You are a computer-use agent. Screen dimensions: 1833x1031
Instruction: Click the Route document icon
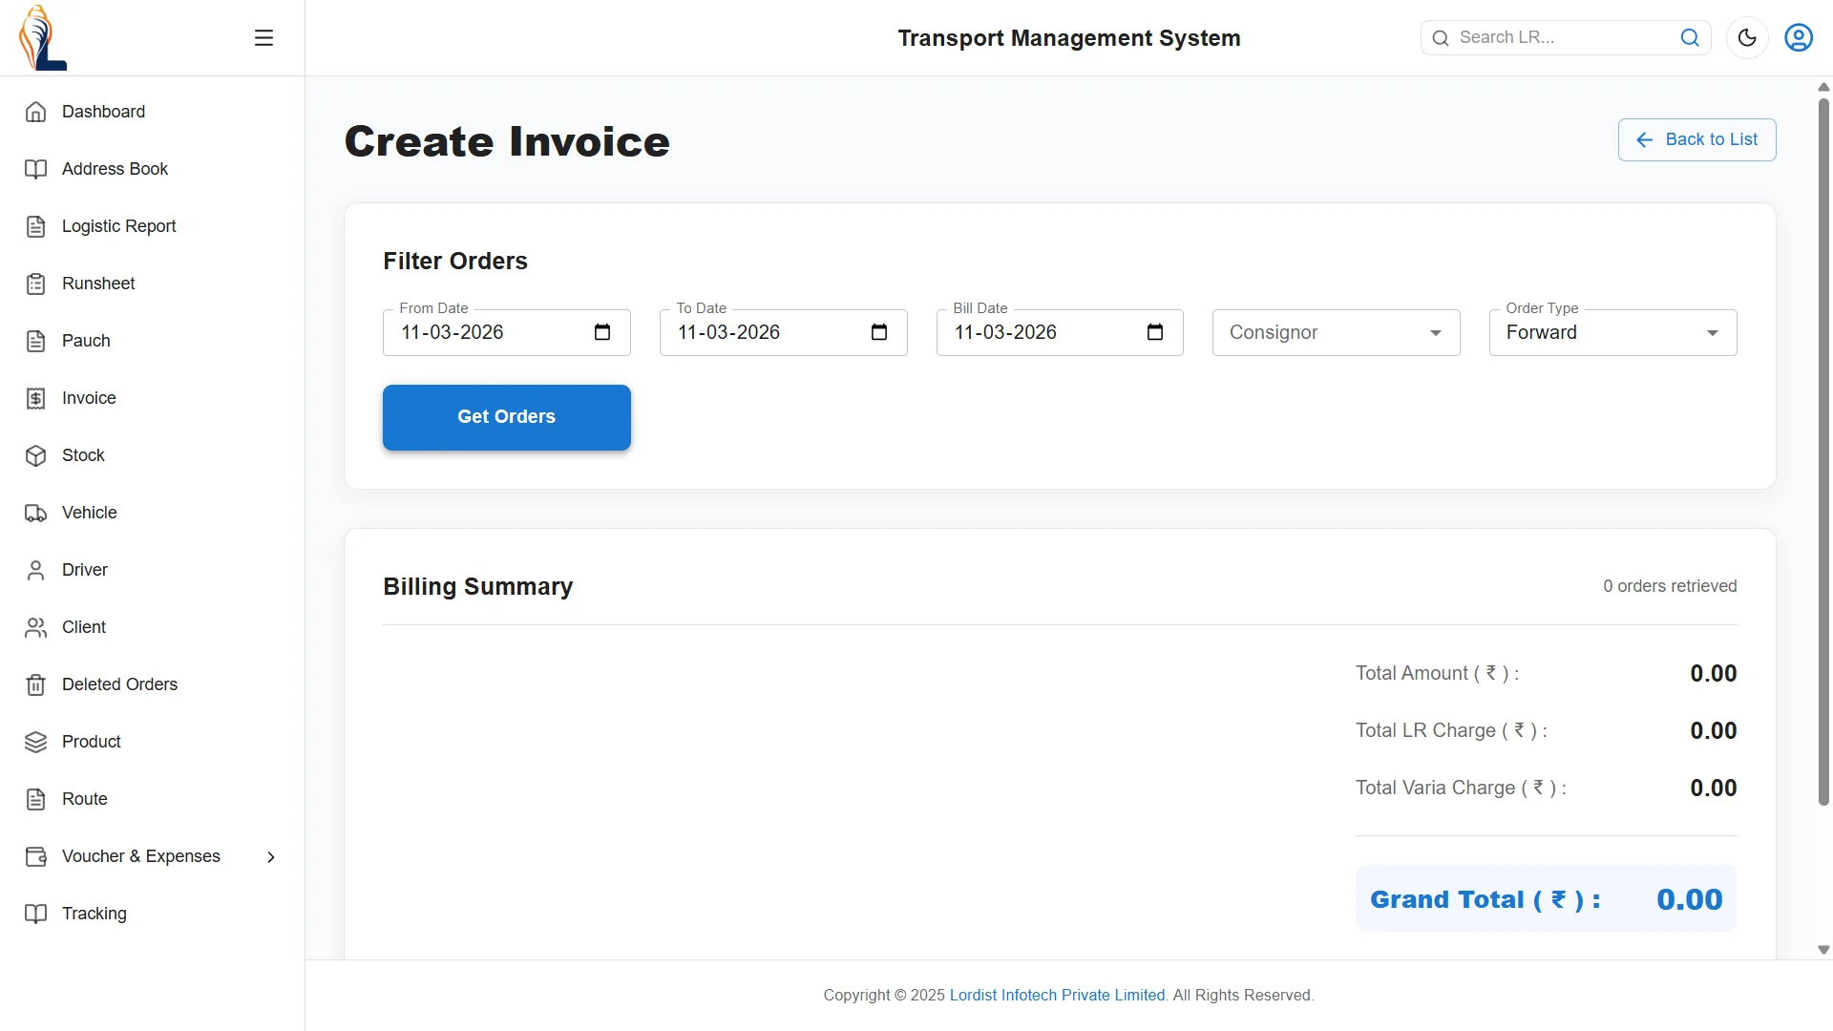coord(35,799)
